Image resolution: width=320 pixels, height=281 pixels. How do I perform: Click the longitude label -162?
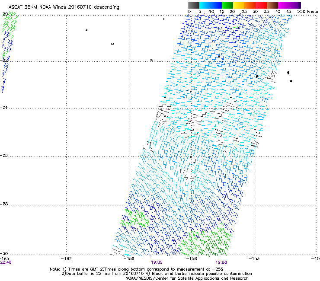[66, 259]
